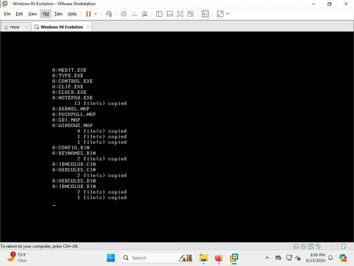Image resolution: width=354 pixels, height=266 pixels.
Task: Open the Tabs menu
Action: 58,14
